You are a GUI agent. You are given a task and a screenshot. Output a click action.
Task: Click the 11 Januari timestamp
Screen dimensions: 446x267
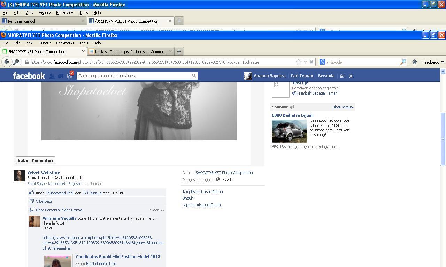tap(93, 184)
